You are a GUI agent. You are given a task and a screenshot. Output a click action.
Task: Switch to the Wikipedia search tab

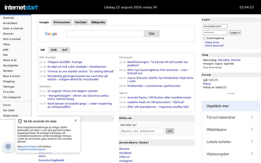tap(98, 22)
